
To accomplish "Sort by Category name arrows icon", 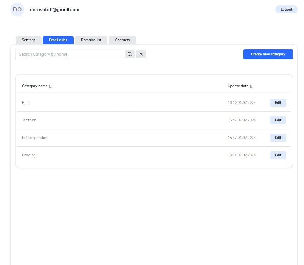I will pyautogui.click(x=50, y=86).
